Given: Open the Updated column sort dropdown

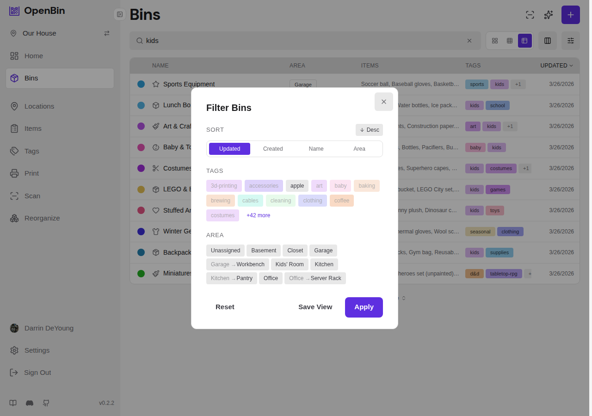Looking at the screenshot, I should (556, 65).
